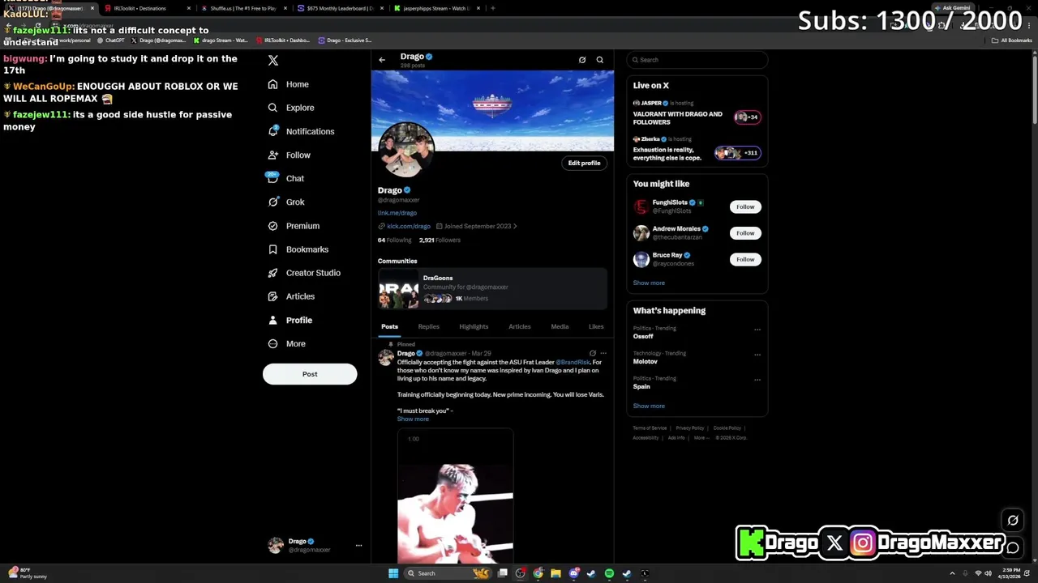The width and height of the screenshot is (1038, 583).
Task: Click the Drago profile avatar photo
Action: pyautogui.click(x=406, y=151)
